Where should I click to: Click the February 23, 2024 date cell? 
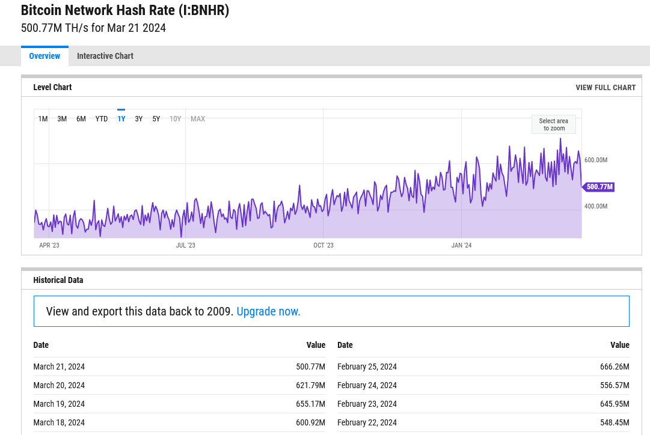pyautogui.click(x=367, y=404)
